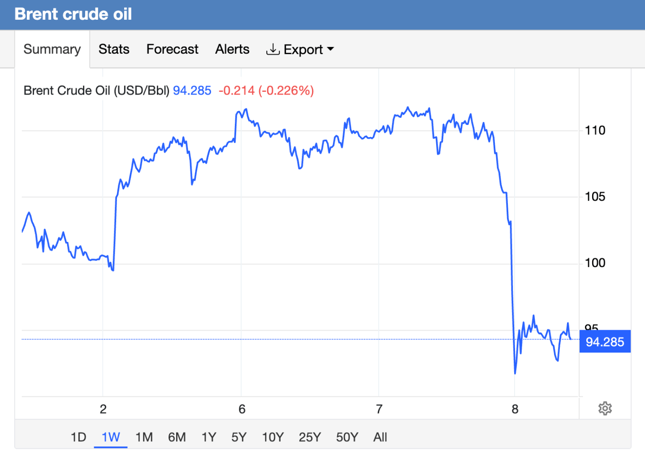Select the 1D time range
Viewport: 645px width, 457px height.
pos(78,437)
